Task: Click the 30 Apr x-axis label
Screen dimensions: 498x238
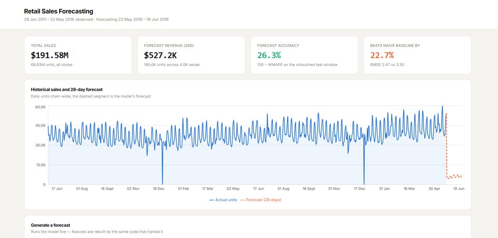Action: (434, 189)
